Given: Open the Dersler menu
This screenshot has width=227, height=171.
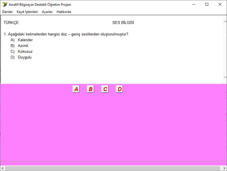Looking at the screenshot, I should pyautogui.click(x=8, y=12).
